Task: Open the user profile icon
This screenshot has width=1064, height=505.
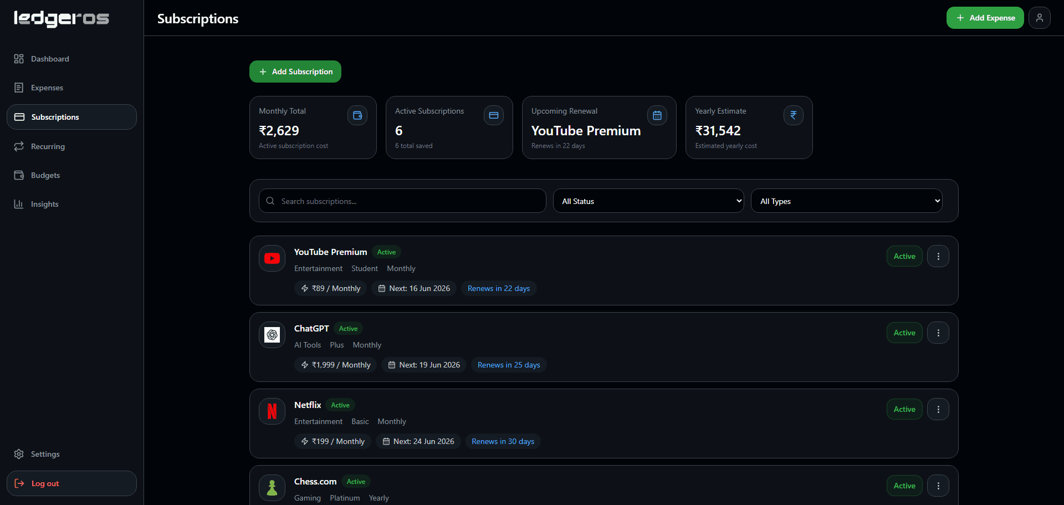Action: point(1039,18)
